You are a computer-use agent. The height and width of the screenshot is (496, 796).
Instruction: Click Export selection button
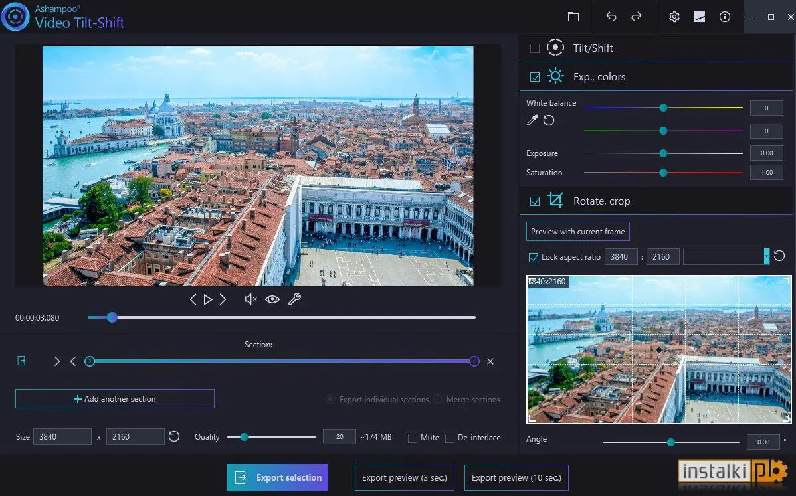(278, 478)
